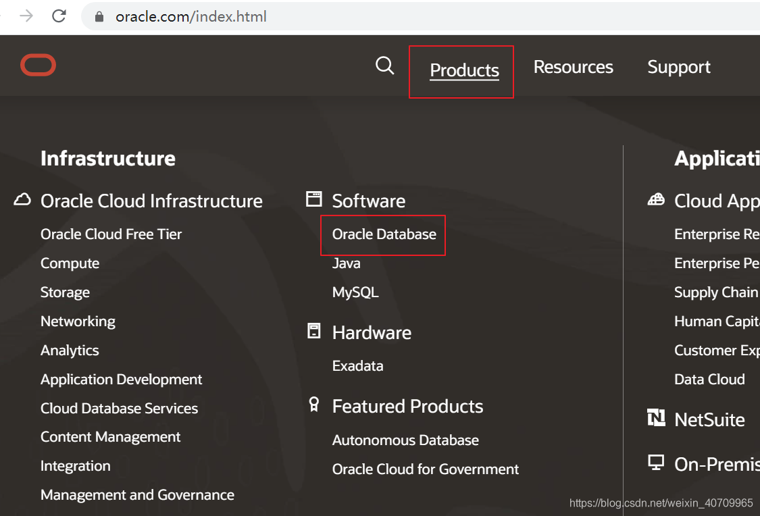Image resolution: width=760 pixels, height=516 pixels.
Task: Click the server icon beside Hardware
Action: [x=314, y=331]
